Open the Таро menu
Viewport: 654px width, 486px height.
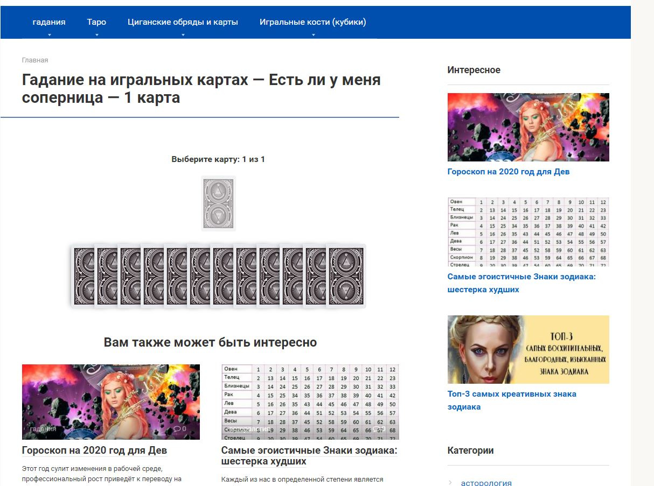(96, 22)
